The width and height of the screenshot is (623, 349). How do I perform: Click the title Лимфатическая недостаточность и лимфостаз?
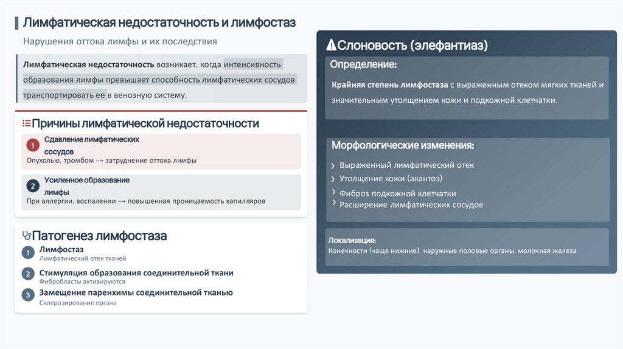click(159, 22)
